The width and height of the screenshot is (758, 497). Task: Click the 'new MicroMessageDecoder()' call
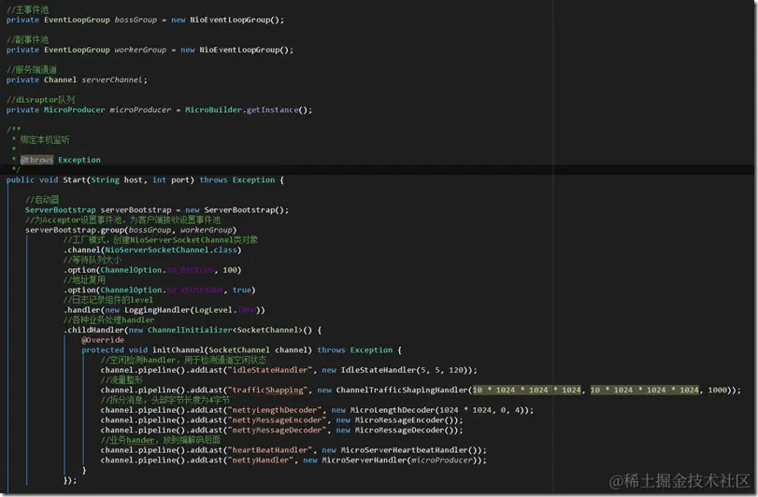pyautogui.click(x=399, y=430)
